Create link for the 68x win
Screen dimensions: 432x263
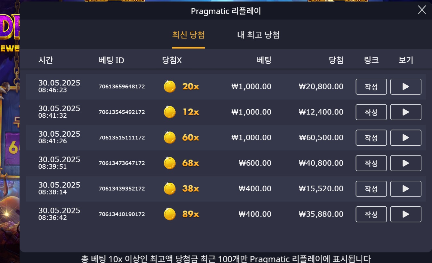pyautogui.click(x=371, y=163)
